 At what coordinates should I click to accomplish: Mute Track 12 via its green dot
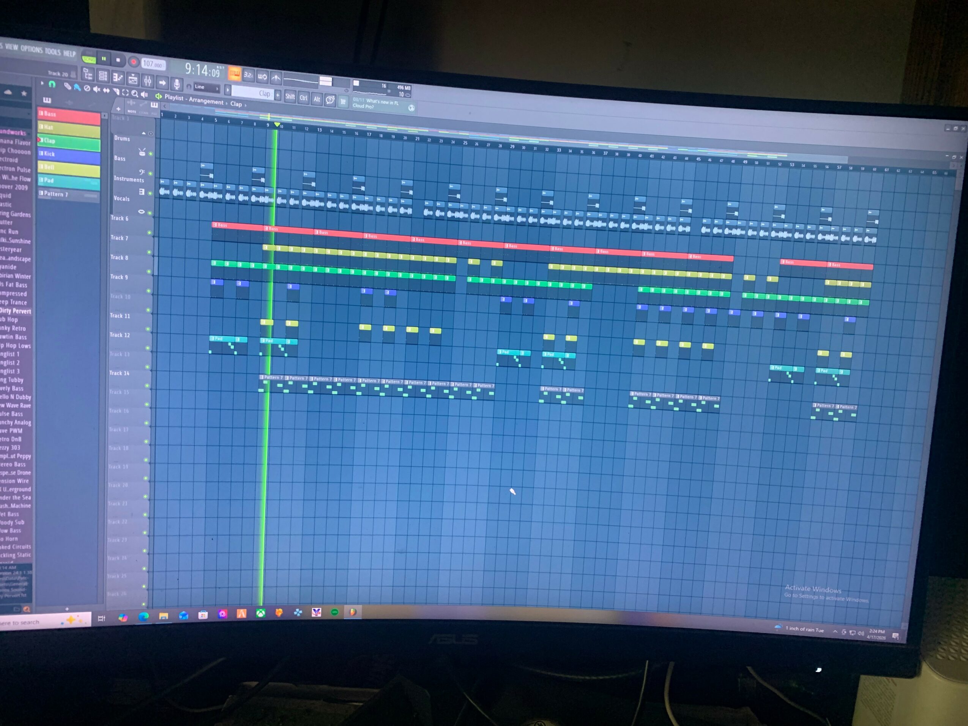coord(147,348)
